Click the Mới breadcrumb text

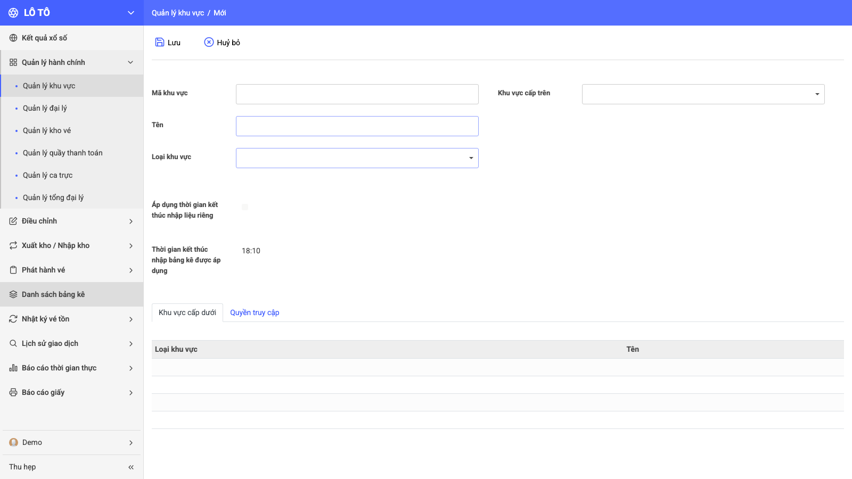pos(220,13)
